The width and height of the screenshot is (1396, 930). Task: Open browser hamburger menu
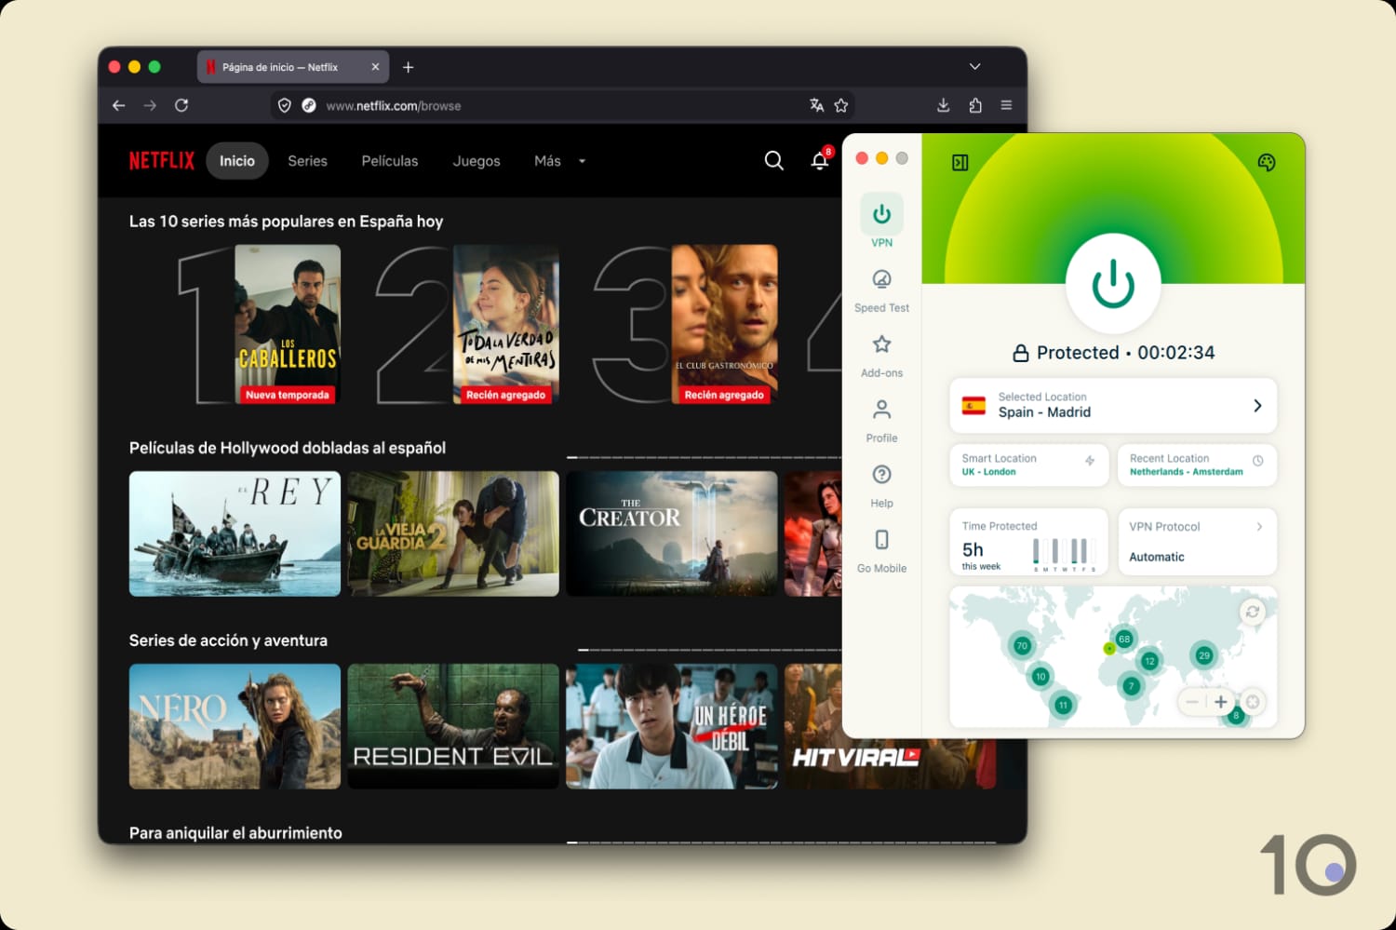[1006, 105]
